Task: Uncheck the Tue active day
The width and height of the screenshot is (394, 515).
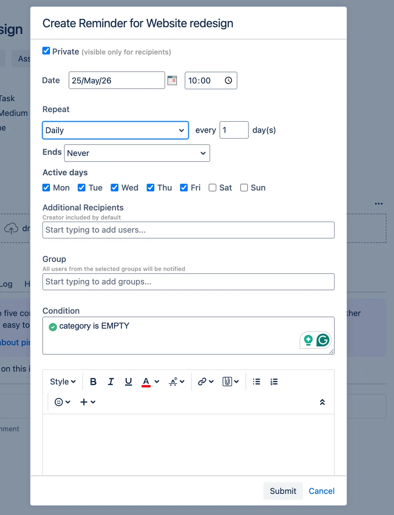Action: pos(82,187)
